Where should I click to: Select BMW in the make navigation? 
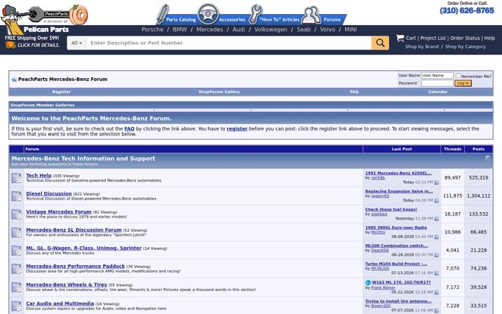pos(180,29)
